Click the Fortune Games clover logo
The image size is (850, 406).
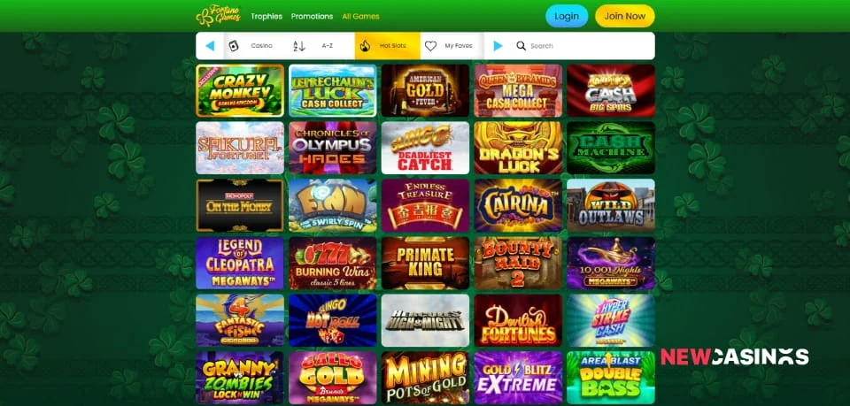pos(218,16)
